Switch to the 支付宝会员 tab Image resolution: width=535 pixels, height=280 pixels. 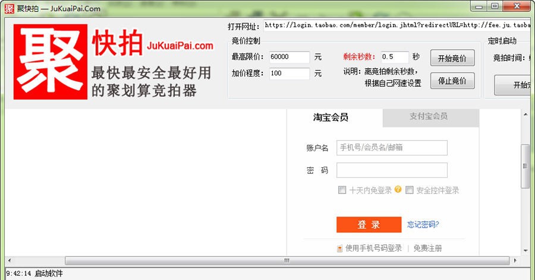pyautogui.click(x=430, y=117)
